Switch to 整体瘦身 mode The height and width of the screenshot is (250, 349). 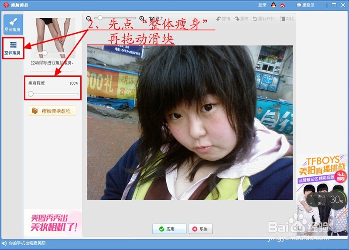[13, 48]
